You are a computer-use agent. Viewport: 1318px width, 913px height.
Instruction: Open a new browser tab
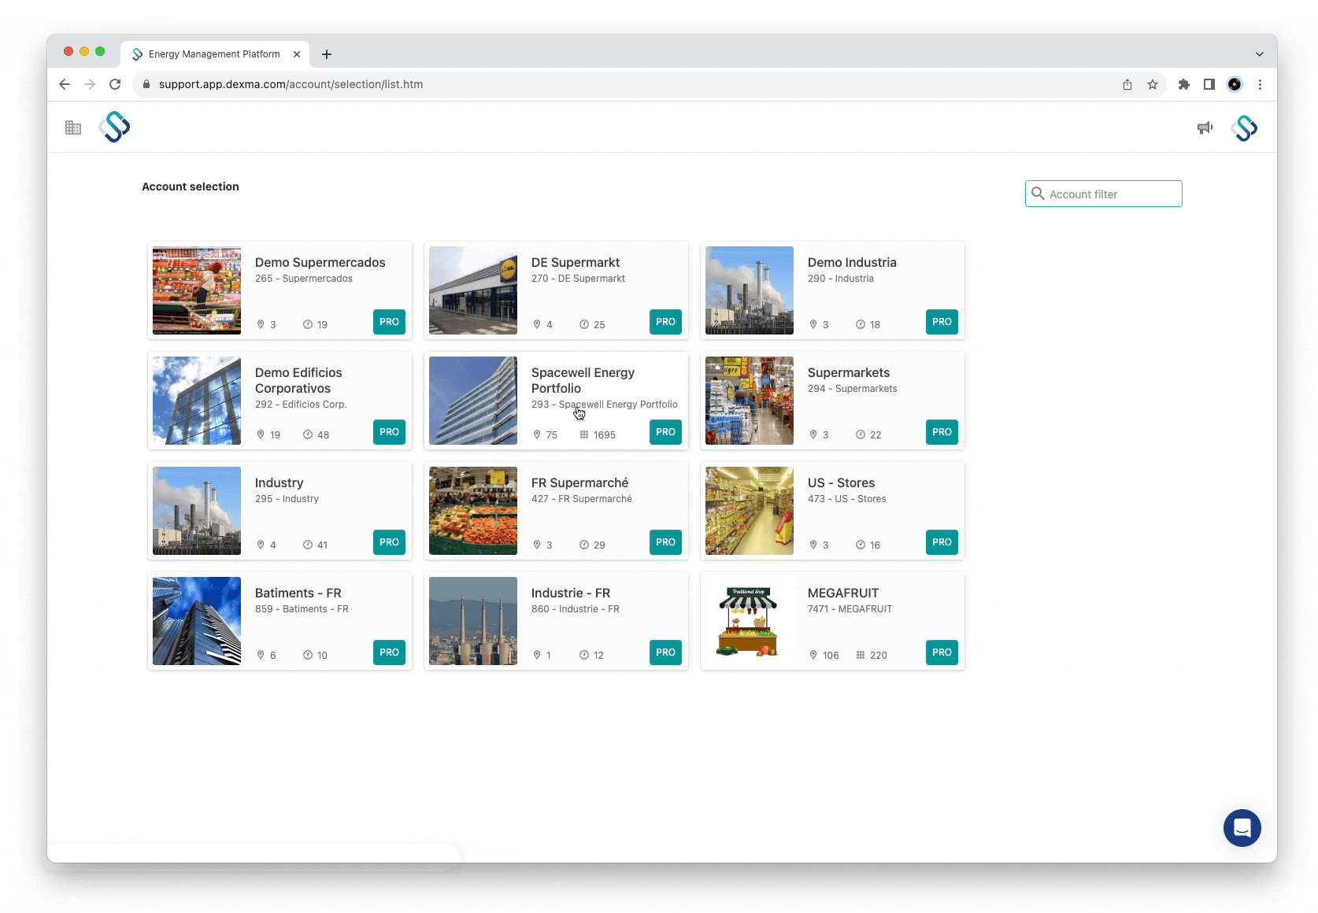[327, 54]
